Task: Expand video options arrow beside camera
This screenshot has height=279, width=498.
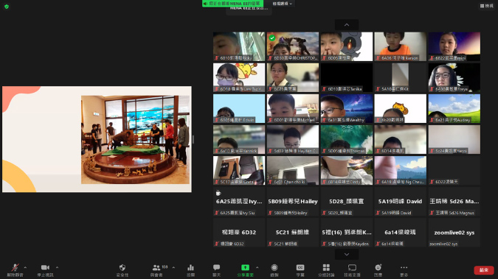Action: 57,267
